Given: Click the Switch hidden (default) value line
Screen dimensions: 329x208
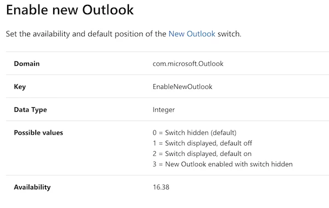Looking at the screenshot, I should coord(195,132).
